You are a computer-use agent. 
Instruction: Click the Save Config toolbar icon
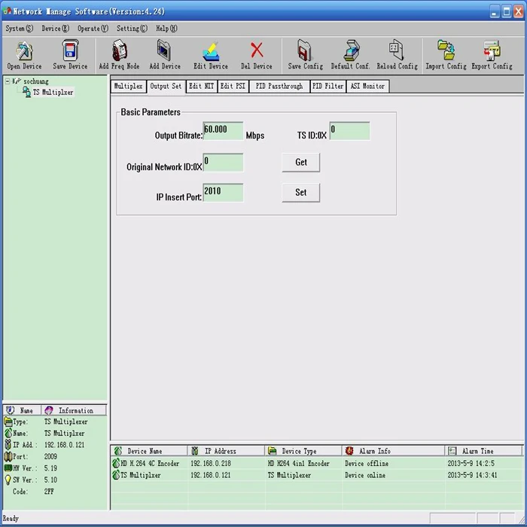click(304, 50)
